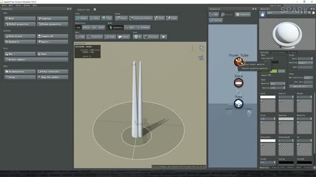Toggle the Gloss map checkbox
The image size is (316, 177).
click(262, 122)
